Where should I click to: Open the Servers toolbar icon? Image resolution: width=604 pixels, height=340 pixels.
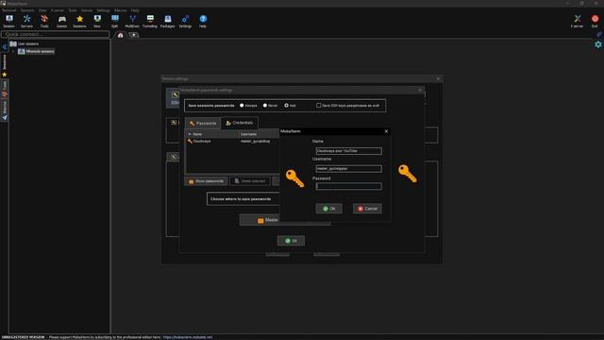26,21
